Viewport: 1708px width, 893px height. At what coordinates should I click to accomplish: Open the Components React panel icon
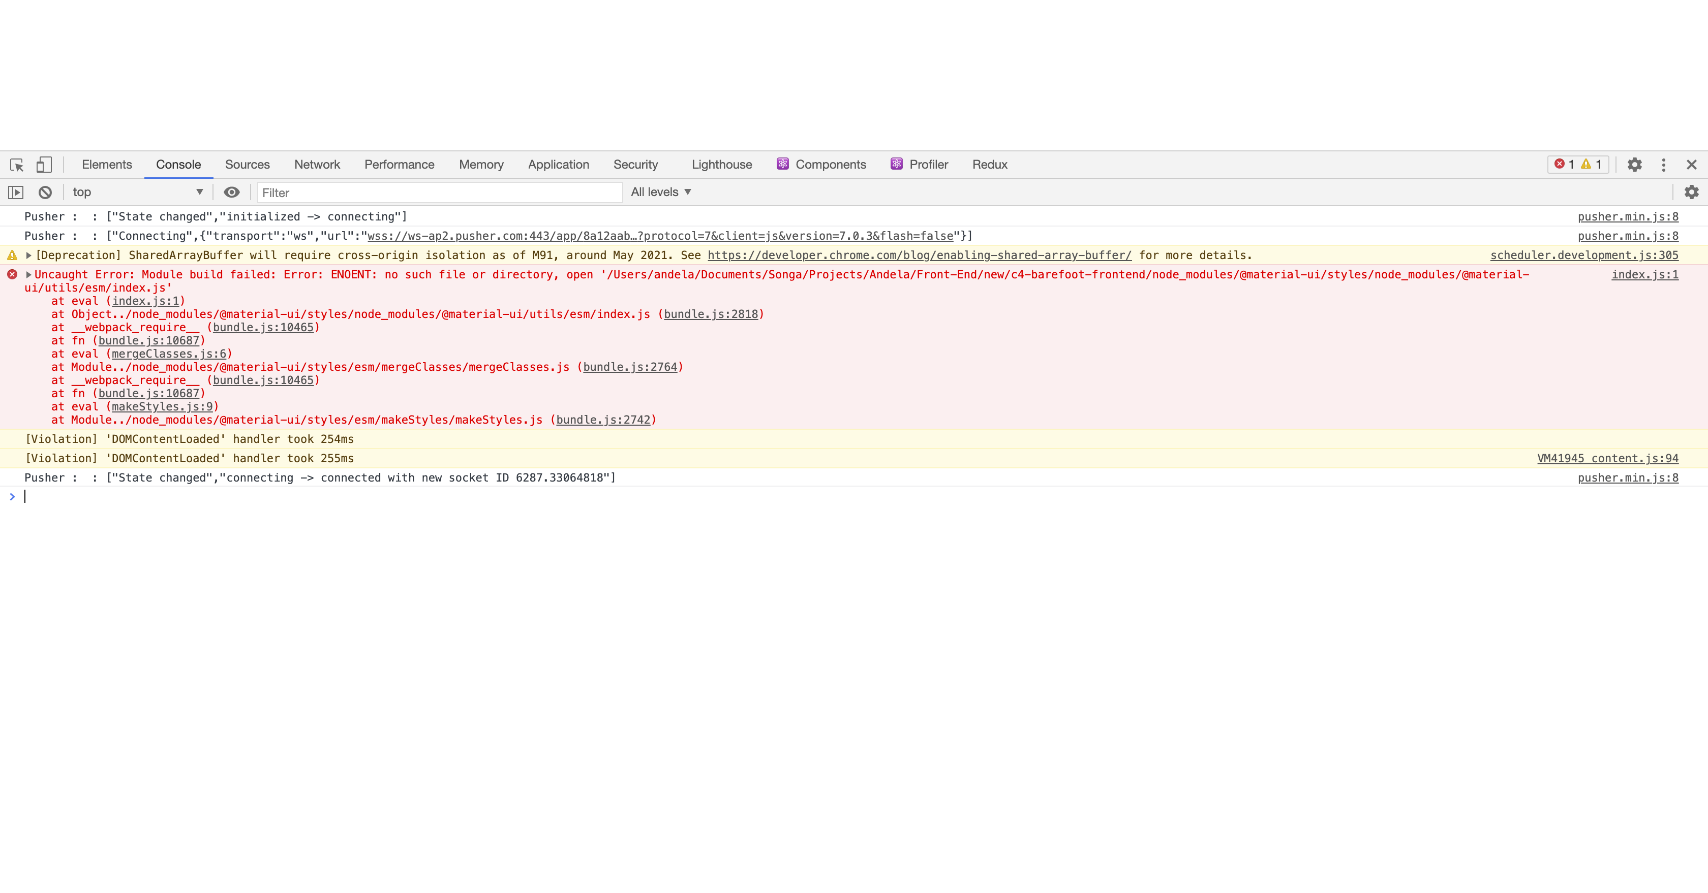click(783, 164)
